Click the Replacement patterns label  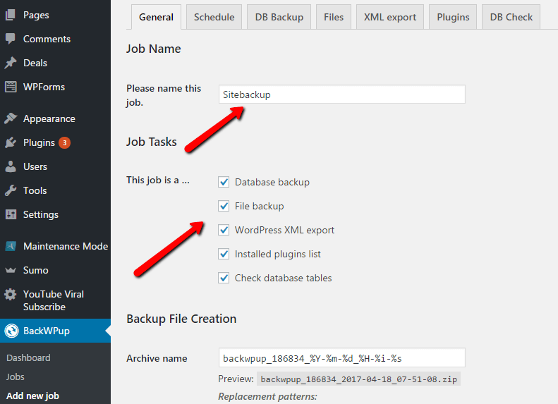click(x=267, y=396)
